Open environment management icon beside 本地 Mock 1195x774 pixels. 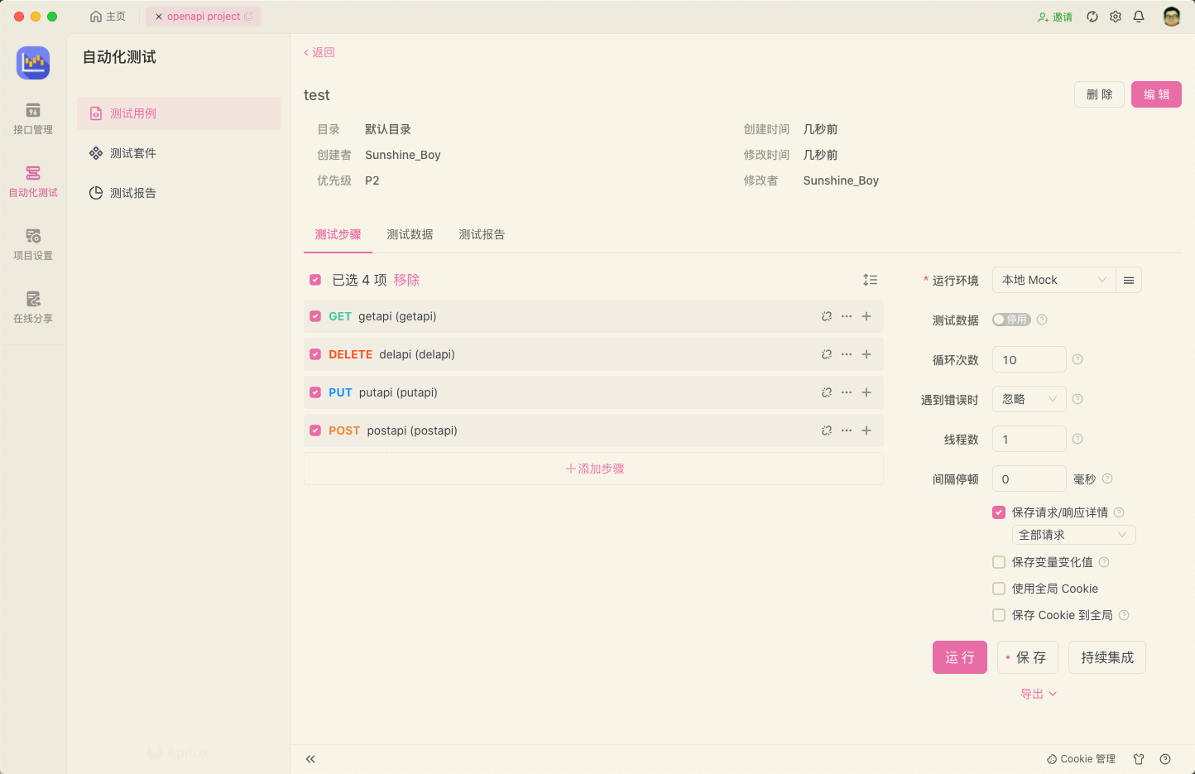coord(1128,279)
